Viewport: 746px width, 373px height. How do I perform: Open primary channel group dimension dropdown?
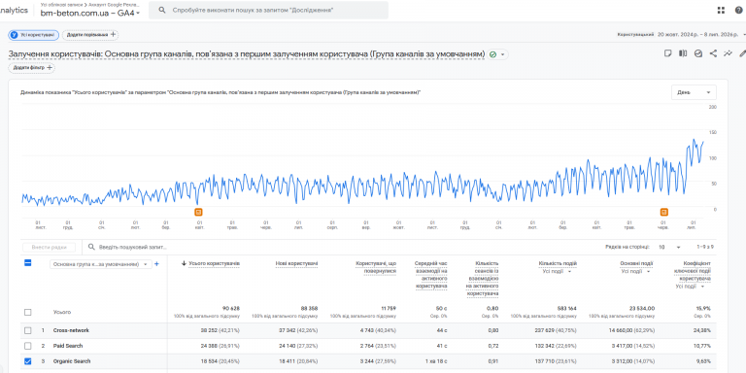(x=100, y=264)
